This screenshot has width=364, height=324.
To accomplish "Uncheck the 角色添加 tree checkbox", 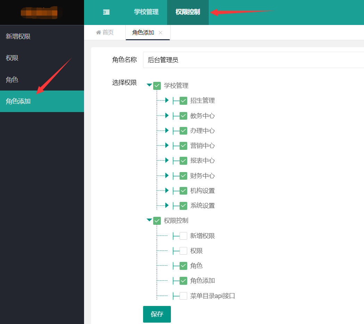I will 183,281.
